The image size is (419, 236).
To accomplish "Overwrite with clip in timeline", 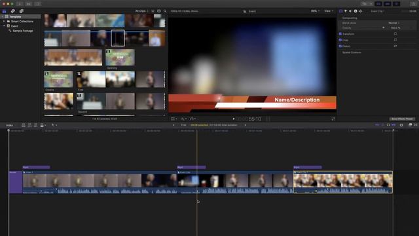I will [x=42, y=125].
